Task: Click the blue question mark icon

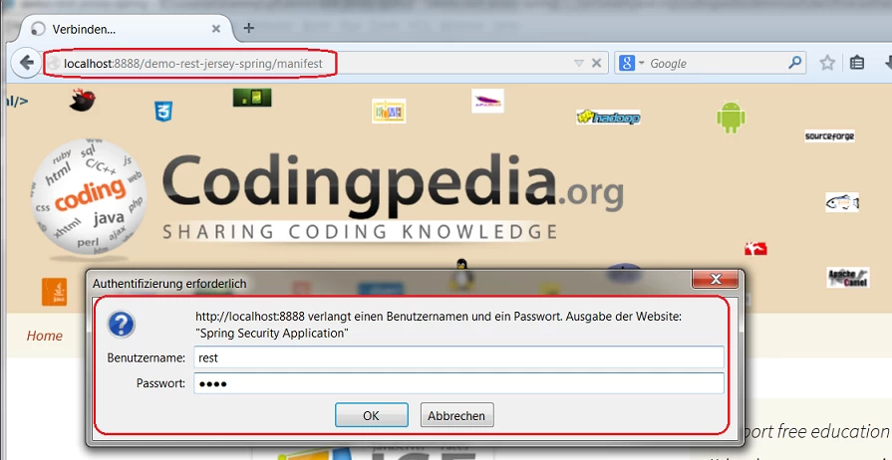Action: [122, 325]
